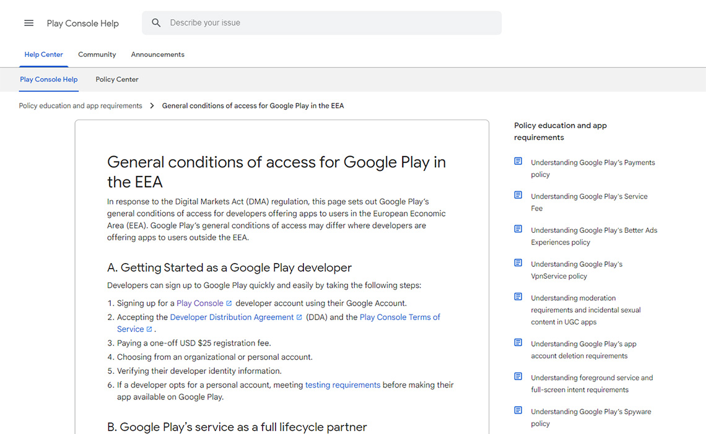Viewport: 706px width, 434px height.
Task: Click the sidebar heading Policy education and app requirements
Action: point(560,131)
